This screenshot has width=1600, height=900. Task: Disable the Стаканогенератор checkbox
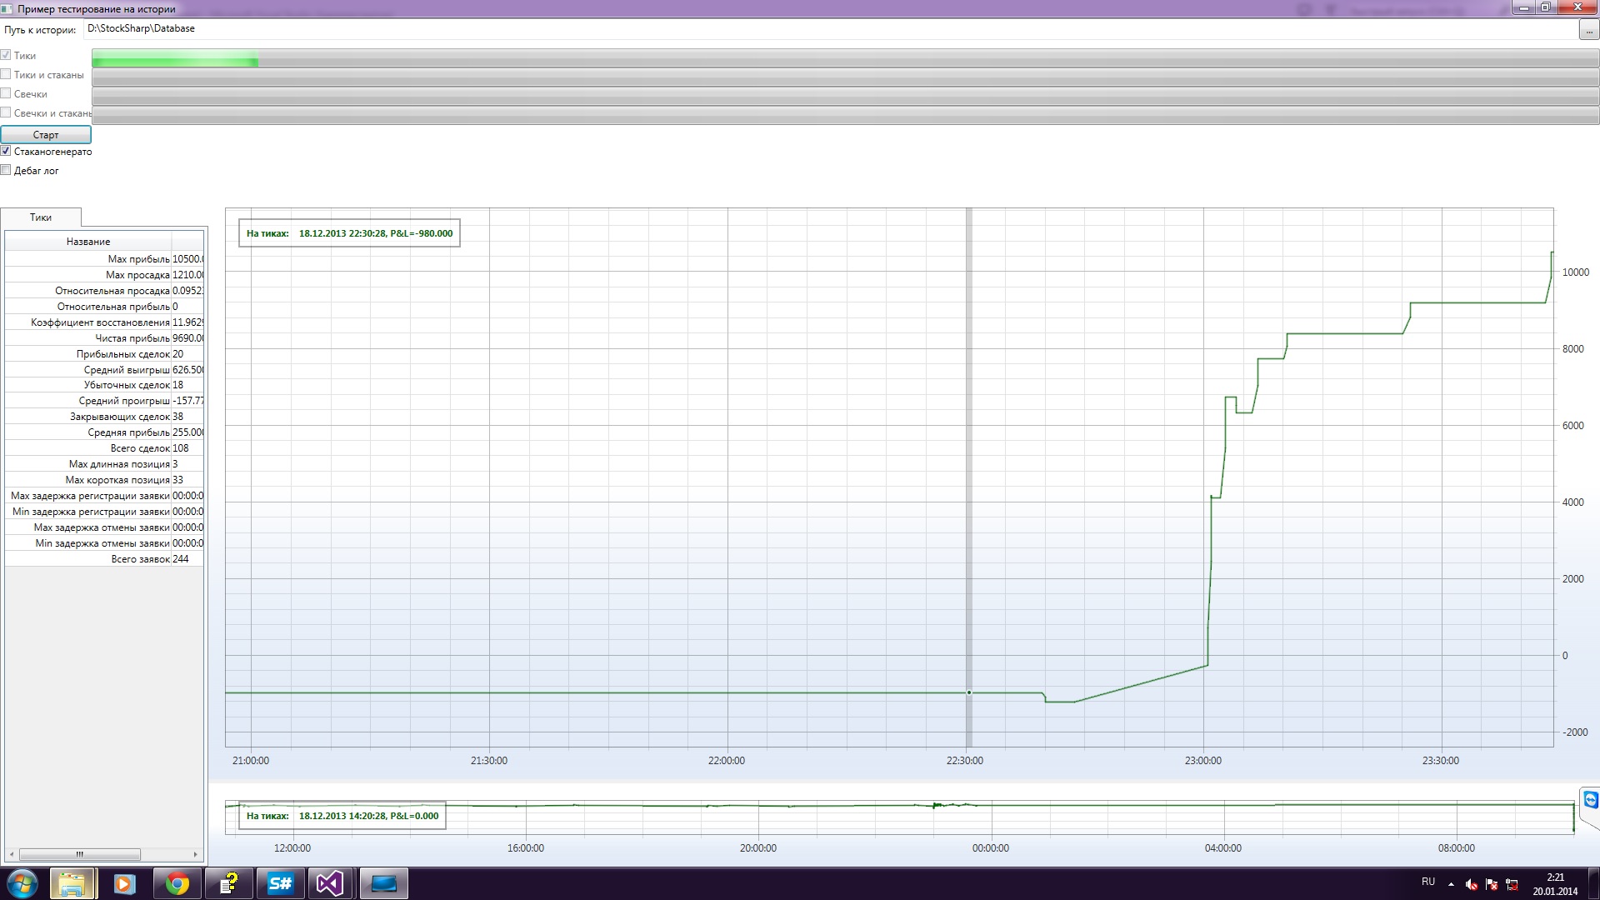coord(6,151)
